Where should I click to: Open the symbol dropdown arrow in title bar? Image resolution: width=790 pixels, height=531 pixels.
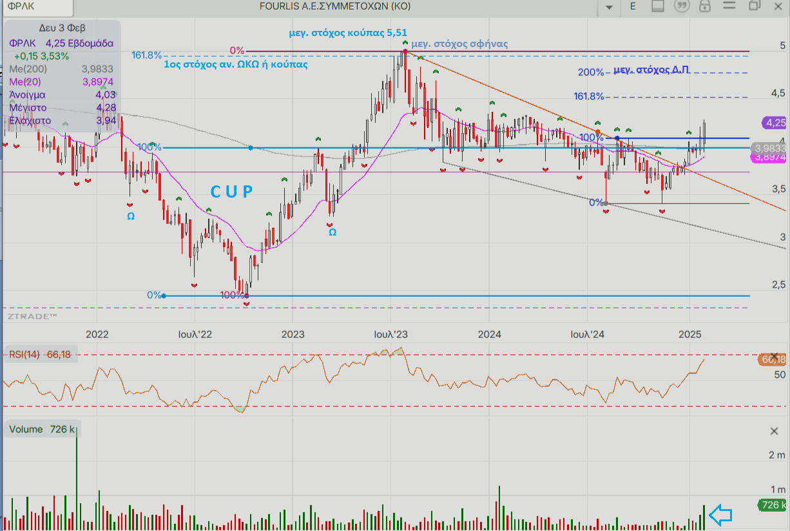(x=609, y=7)
